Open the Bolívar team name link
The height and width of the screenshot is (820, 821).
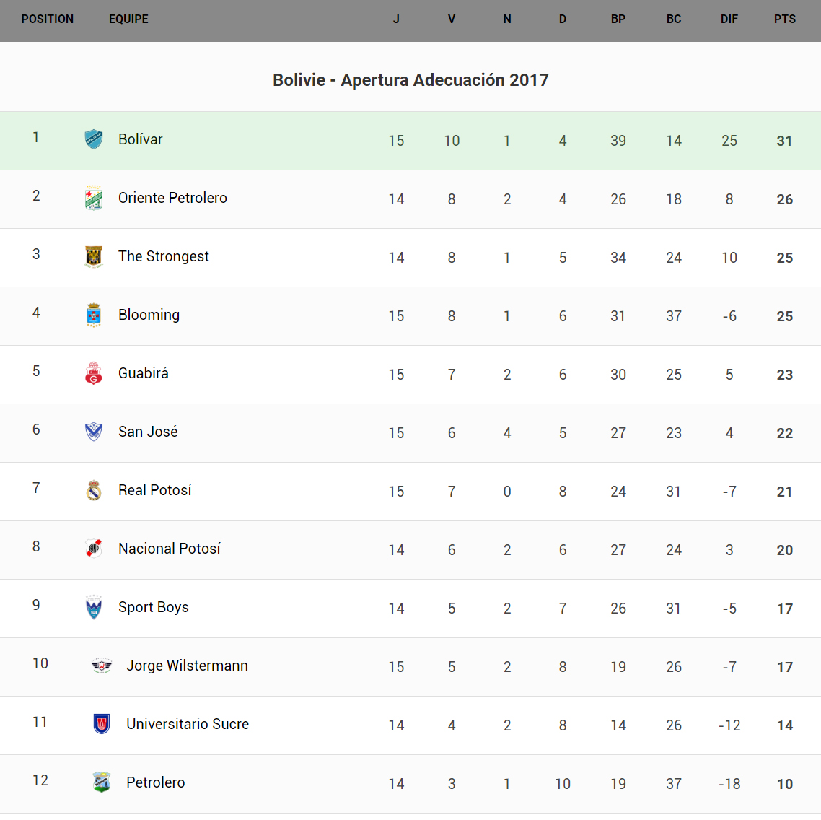(x=141, y=139)
